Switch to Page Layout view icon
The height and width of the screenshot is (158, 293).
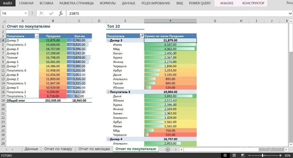[233, 155]
